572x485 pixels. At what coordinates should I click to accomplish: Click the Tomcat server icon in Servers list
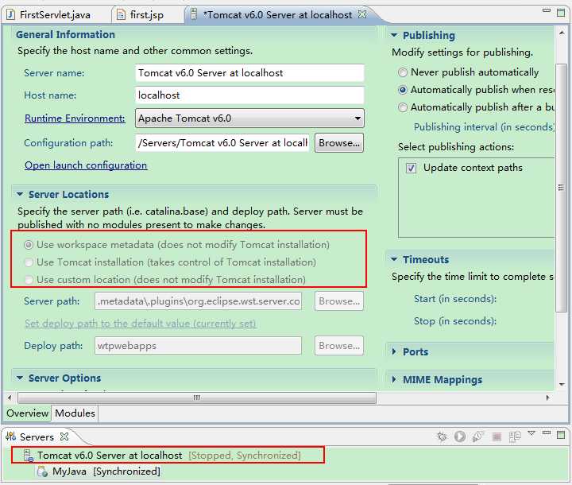[x=29, y=456]
